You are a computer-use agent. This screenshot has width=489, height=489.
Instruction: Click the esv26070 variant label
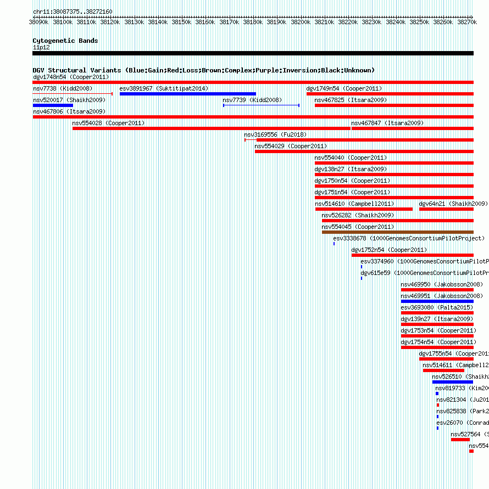(463, 423)
